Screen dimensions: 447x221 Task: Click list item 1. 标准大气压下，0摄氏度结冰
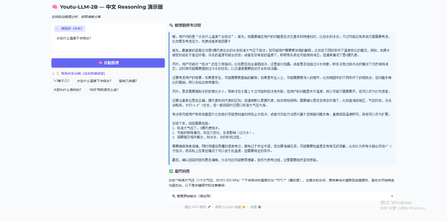click(x=196, y=128)
